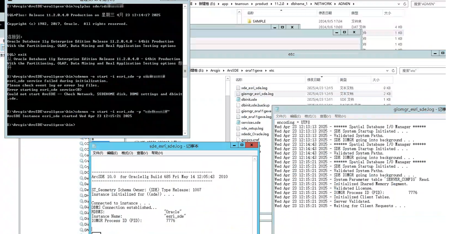Sort ADMIN window by 名称 column

coord(281,13)
